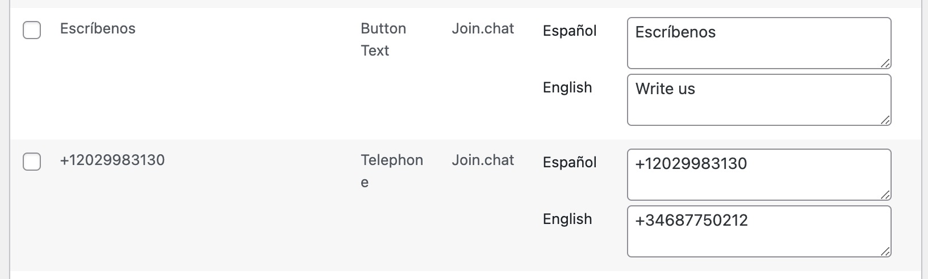Click Join.chat group in the Button Text row
Image resolution: width=928 pixels, height=279 pixels.
pyautogui.click(x=483, y=29)
